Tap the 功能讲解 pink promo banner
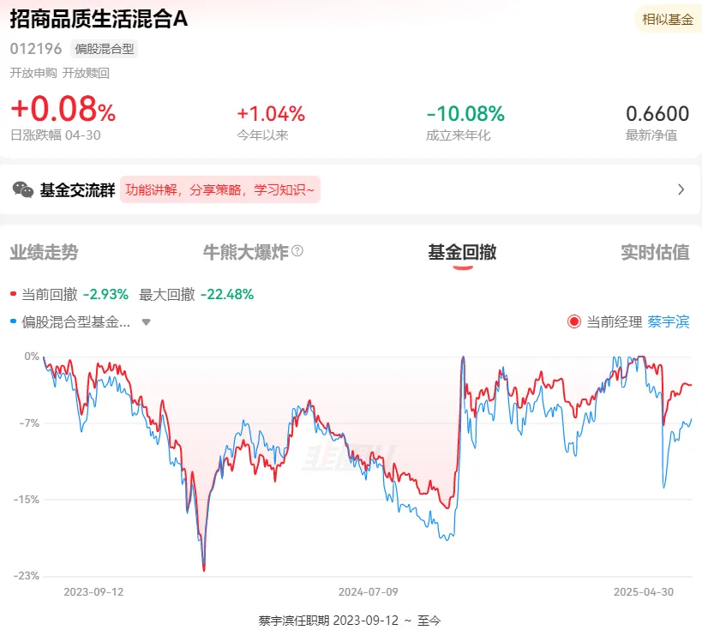 (219, 189)
